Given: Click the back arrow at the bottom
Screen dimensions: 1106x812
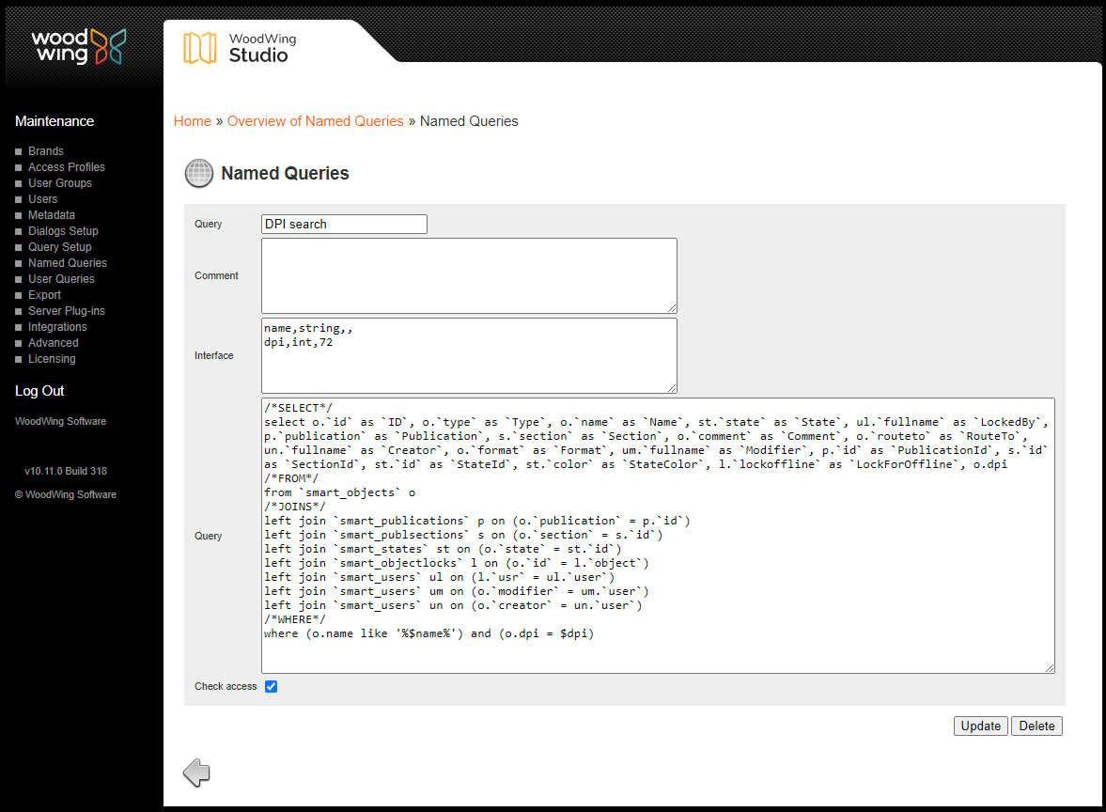Looking at the screenshot, I should coord(196,771).
